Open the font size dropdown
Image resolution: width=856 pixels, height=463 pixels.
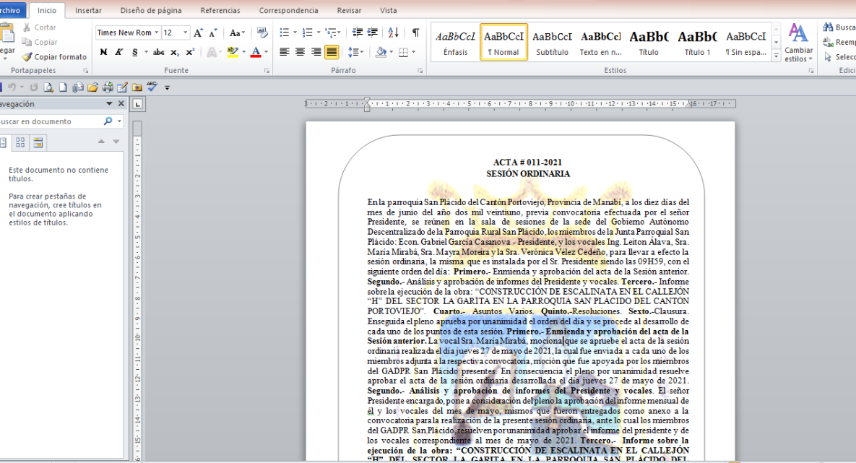coord(186,33)
